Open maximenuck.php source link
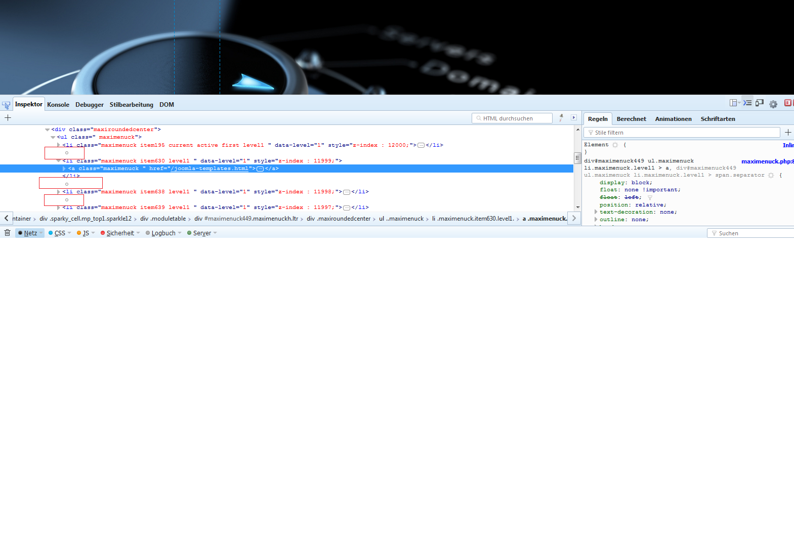Screen dimensions: 794x546 pyautogui.click(x=768, y=161)
